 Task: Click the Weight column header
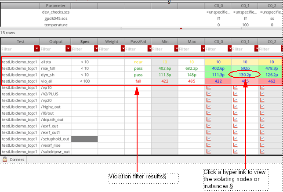click(111, 41)
